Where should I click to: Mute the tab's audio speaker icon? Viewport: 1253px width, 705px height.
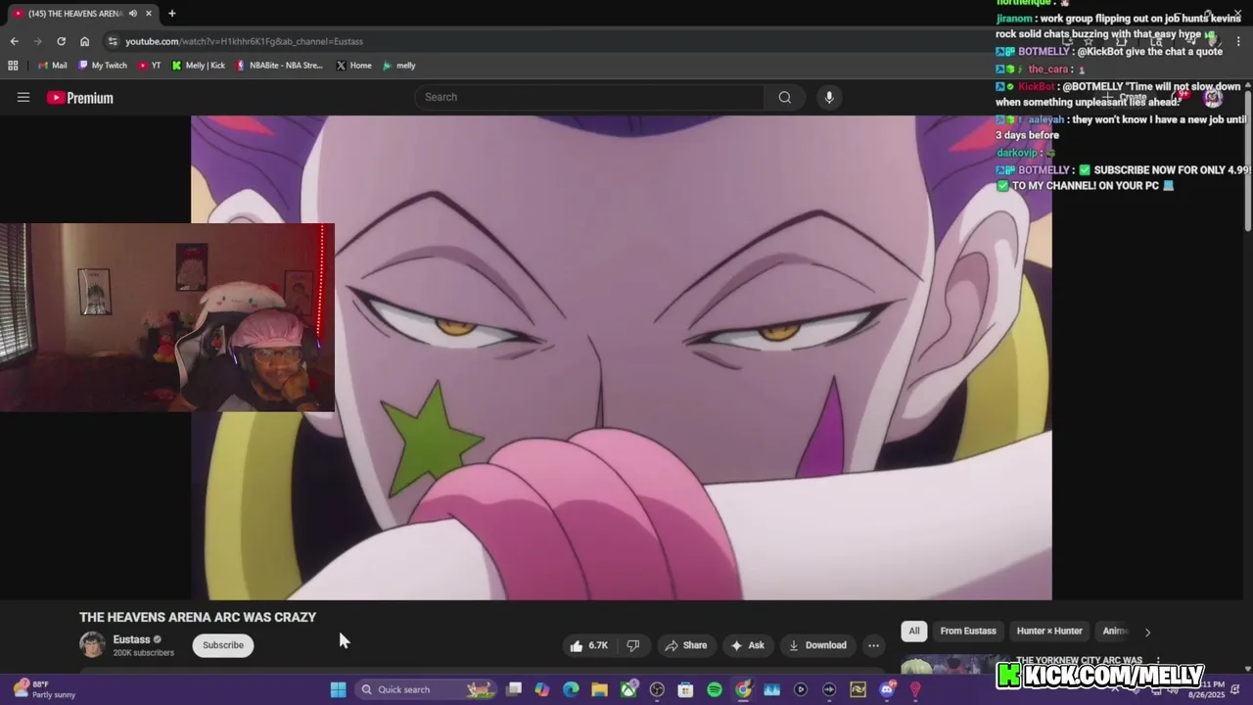click(133, 14)
